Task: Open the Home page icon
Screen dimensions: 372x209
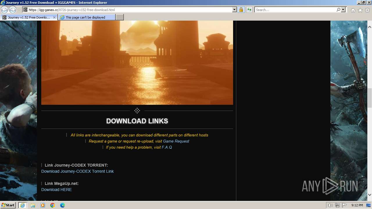Action: tap(353, 10)
